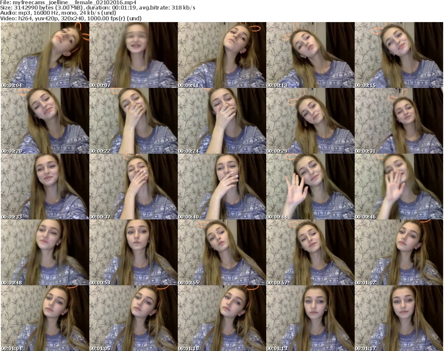The image size is (444, 351).
Task: Click the 'File:' name line in header
Action: (68, 3)
